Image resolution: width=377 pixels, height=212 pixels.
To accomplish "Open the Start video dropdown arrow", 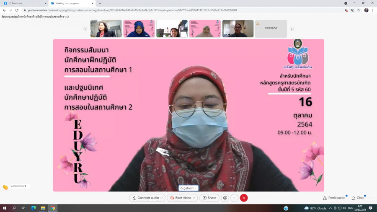I will 194,198.
